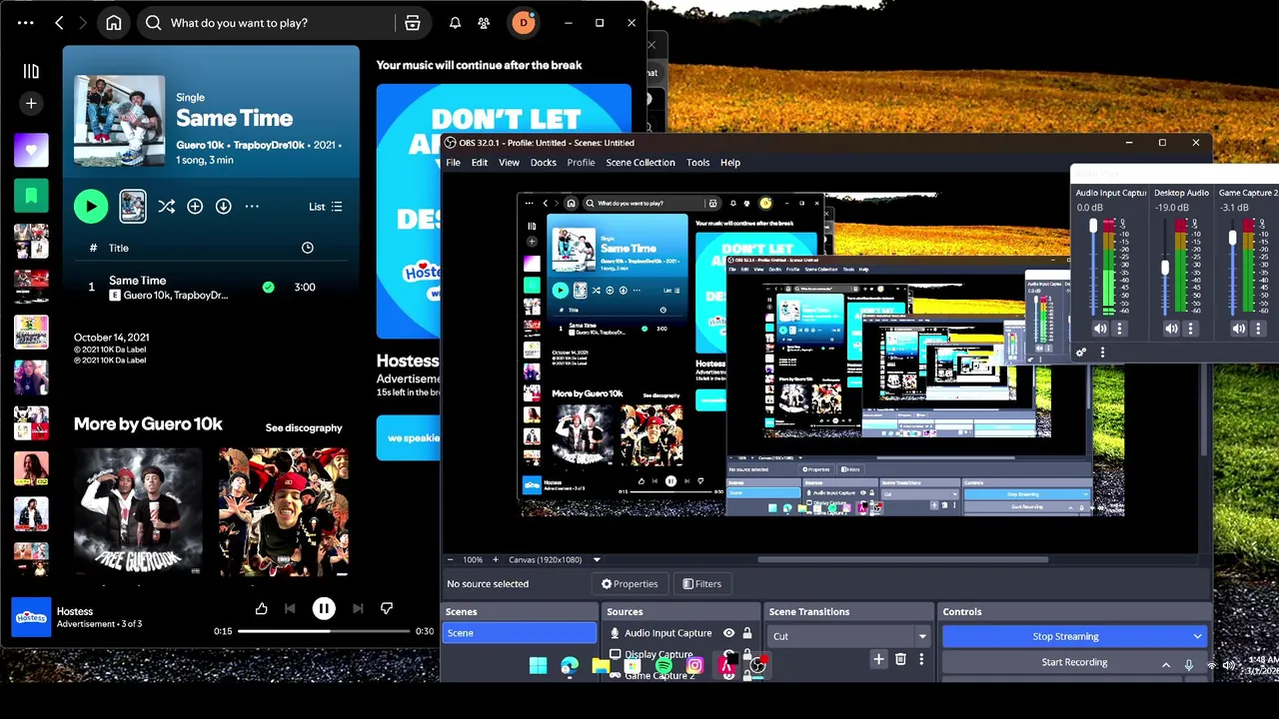Toggle saved checkmark on Same Time track

point(268,288)
